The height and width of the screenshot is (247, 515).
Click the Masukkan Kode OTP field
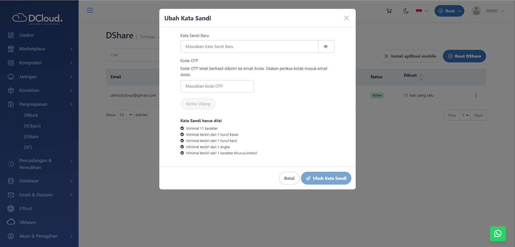(217, 86)
